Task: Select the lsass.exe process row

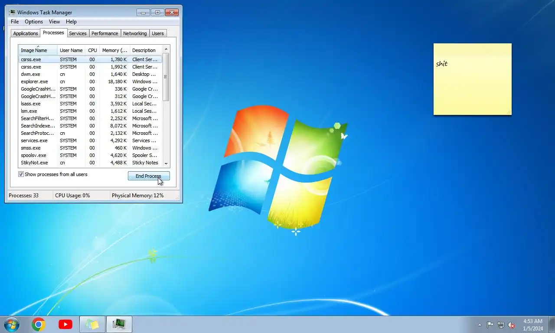Action: (x=90, y=104)
